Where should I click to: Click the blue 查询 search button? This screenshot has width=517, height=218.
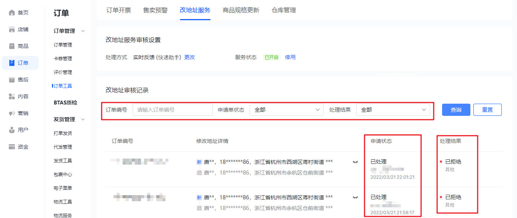456,110
